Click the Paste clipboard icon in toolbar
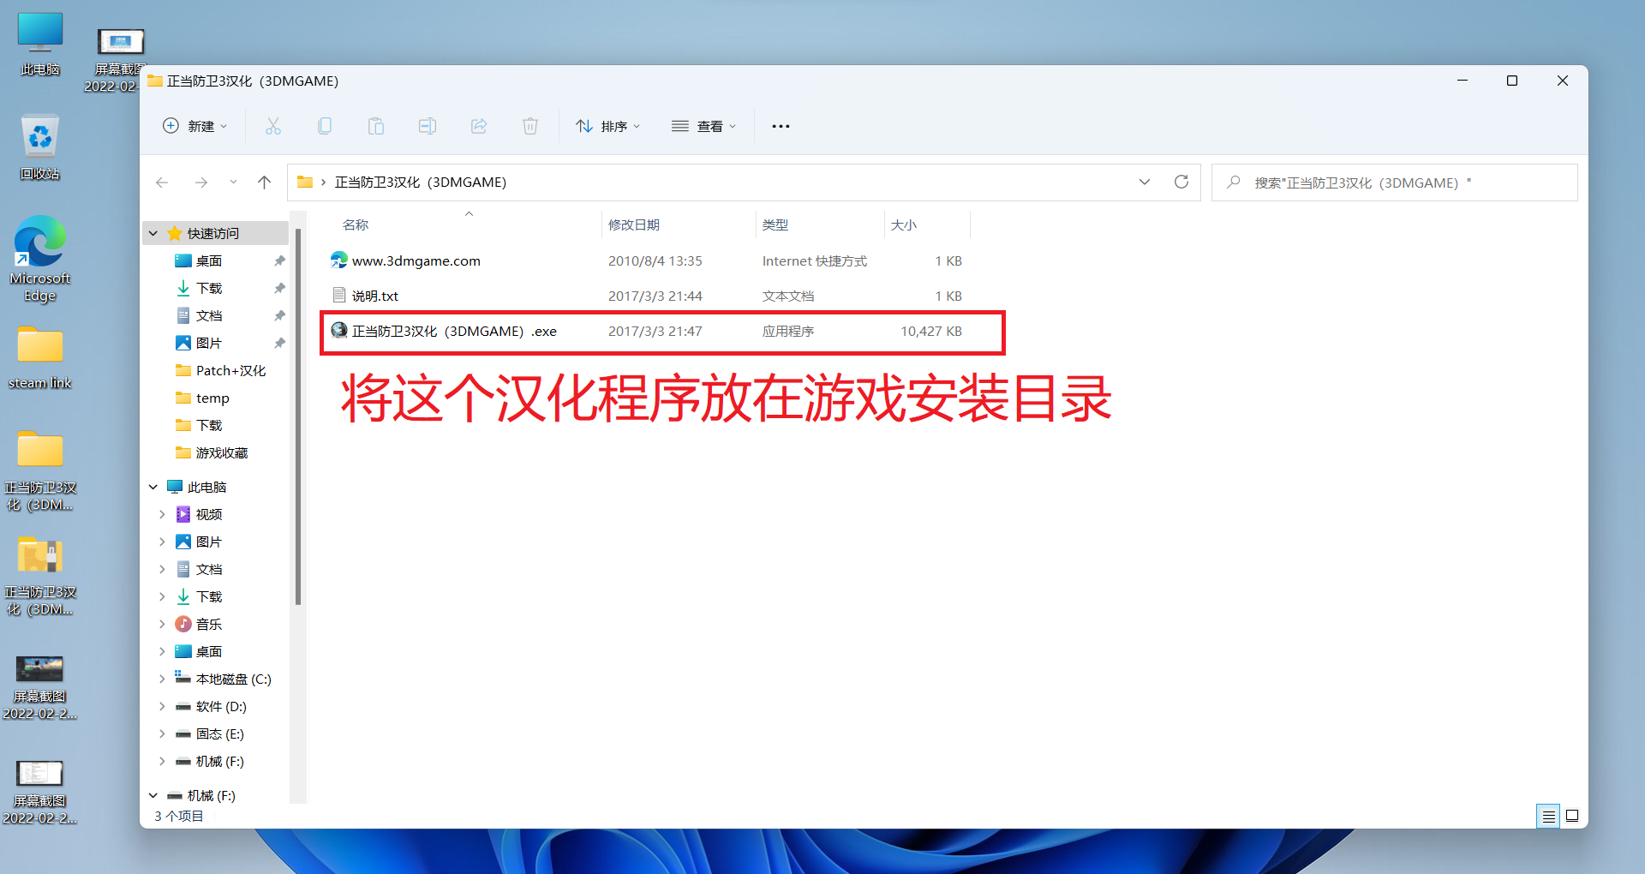The height and width of the screenshot is (874, 1645). pos(376,126)
